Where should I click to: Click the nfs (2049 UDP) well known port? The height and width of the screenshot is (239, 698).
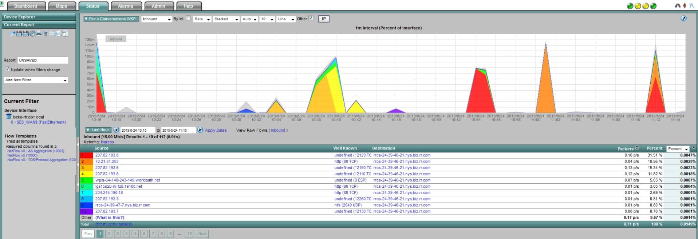[349, 205]
